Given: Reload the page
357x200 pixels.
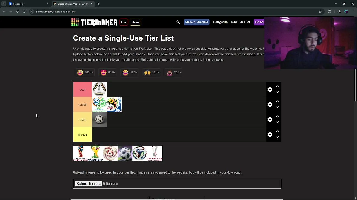Looking at the screenshot, I should pyautogui.click(x=17, y=12).
